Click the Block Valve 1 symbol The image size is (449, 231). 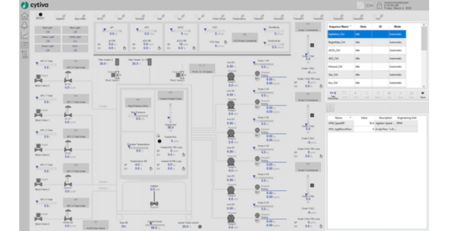point(38,114)
